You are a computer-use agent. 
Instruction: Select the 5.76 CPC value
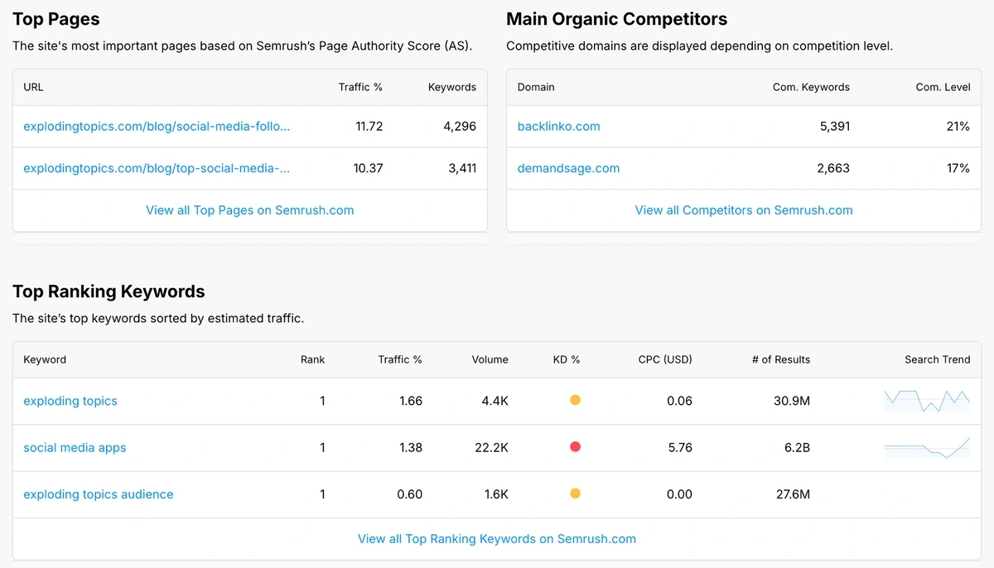(680, 448)
